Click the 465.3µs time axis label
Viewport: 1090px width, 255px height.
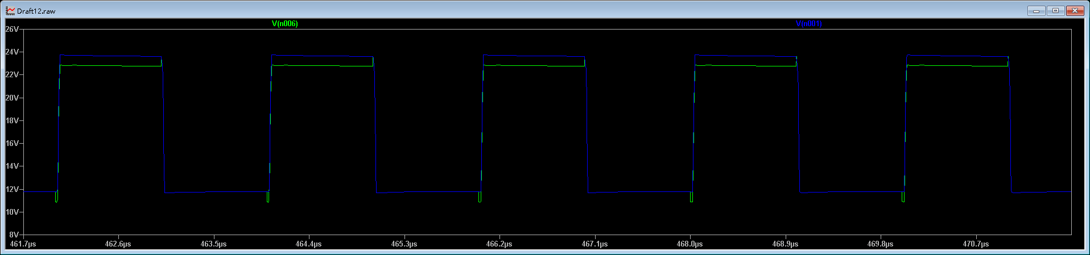pos(404,244)
